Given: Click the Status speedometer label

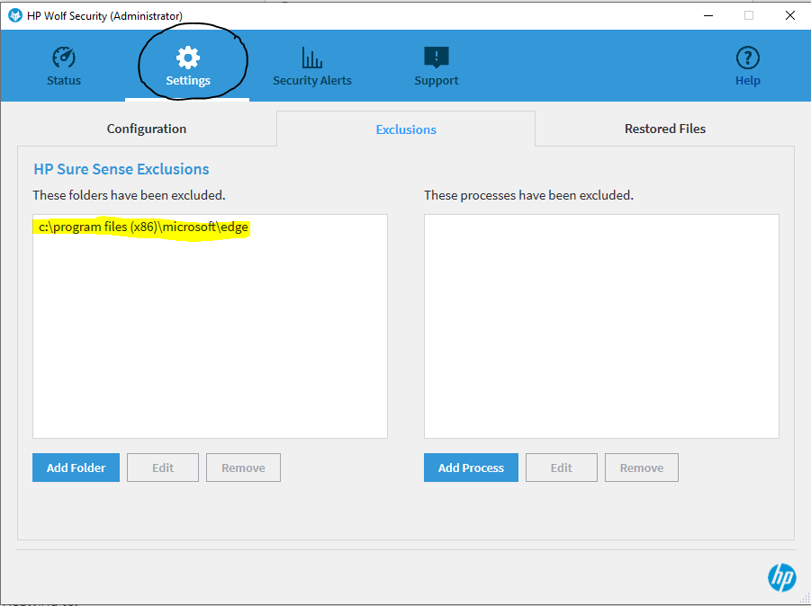Looking at the screenshot, I should (x=63, y=80).
